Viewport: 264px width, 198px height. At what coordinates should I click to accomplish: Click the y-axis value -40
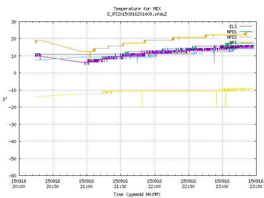coord(13,141)
